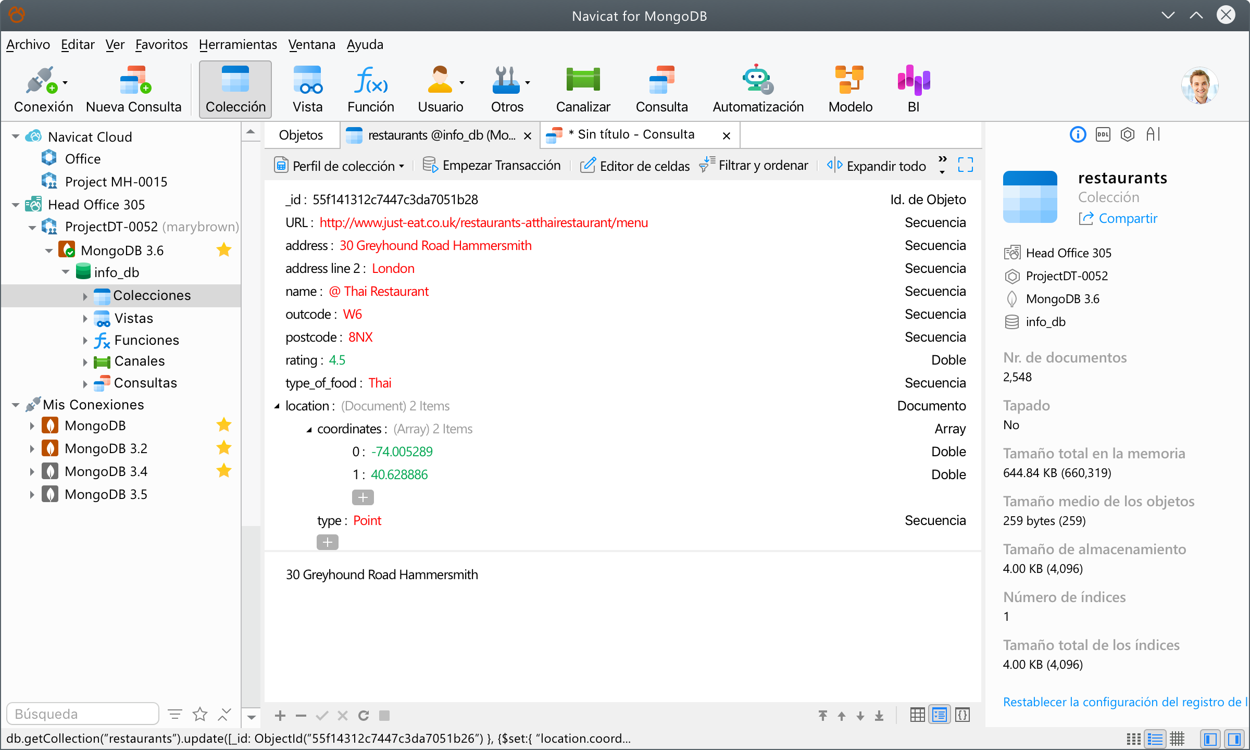Toggle left navigation pane visibility
This screenshot has width=1250, height=750.
pyautogui.click(x=1210, y=739)
